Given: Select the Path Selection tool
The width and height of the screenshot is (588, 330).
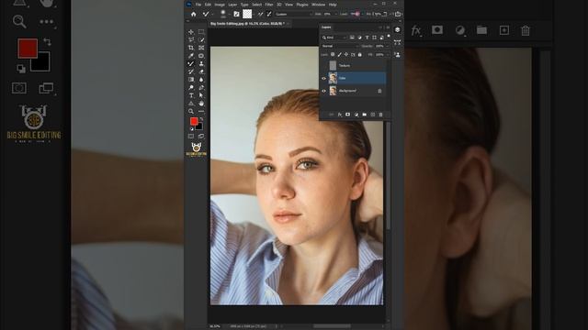Looking at the screenshot, I should [x=201, y=95].
